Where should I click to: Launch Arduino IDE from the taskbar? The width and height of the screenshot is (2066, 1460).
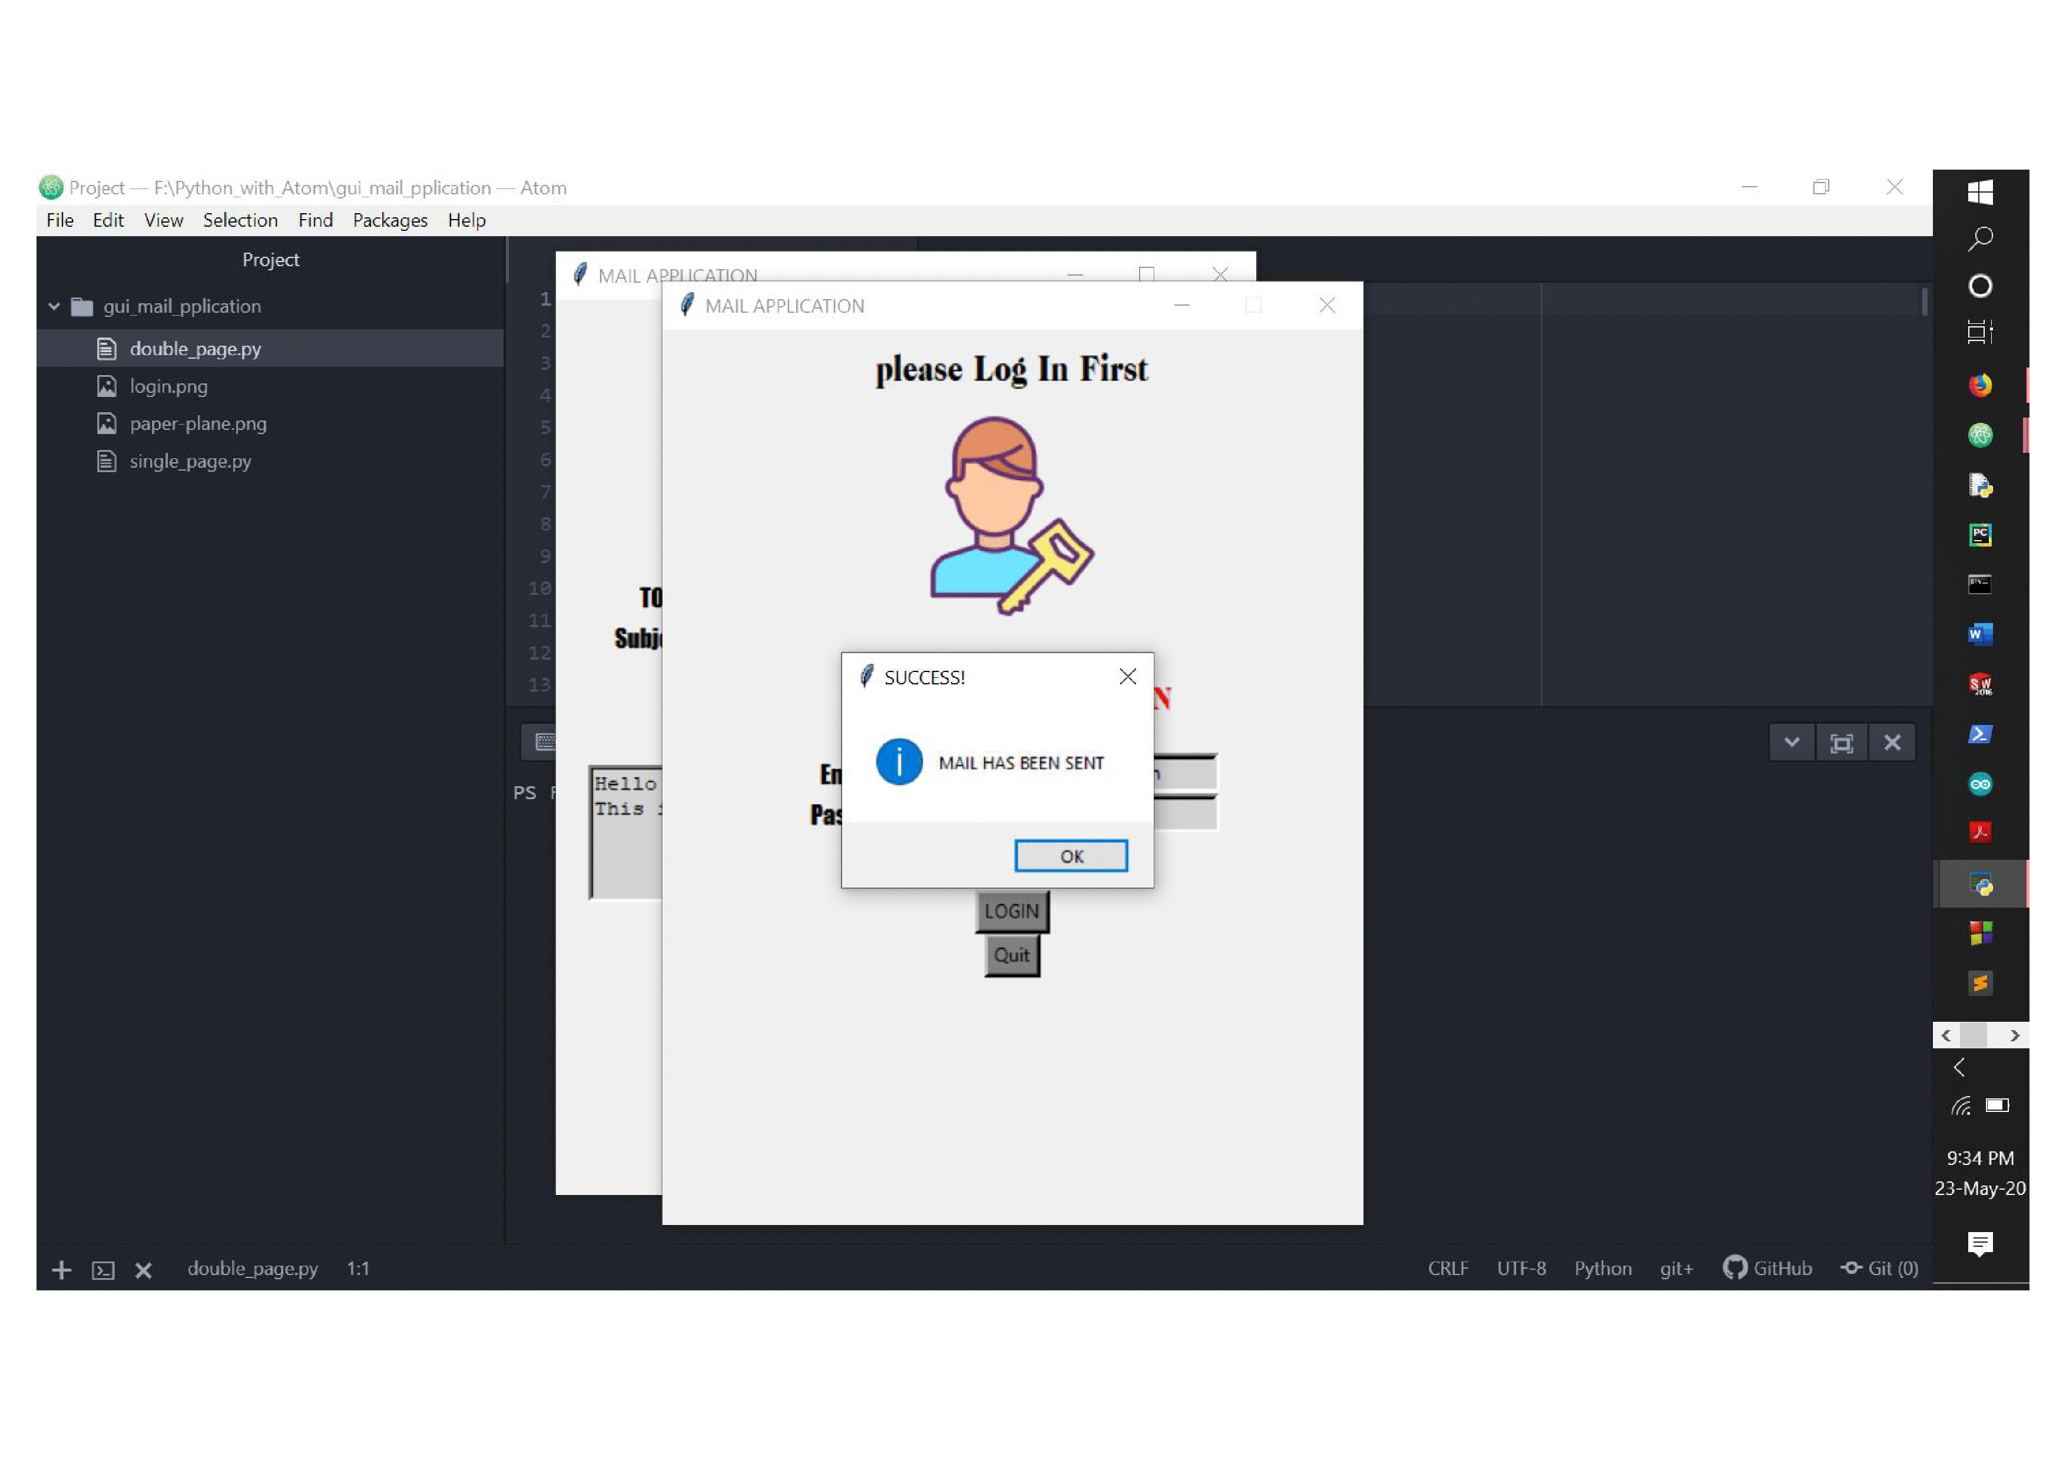(x=1979, y=783)
